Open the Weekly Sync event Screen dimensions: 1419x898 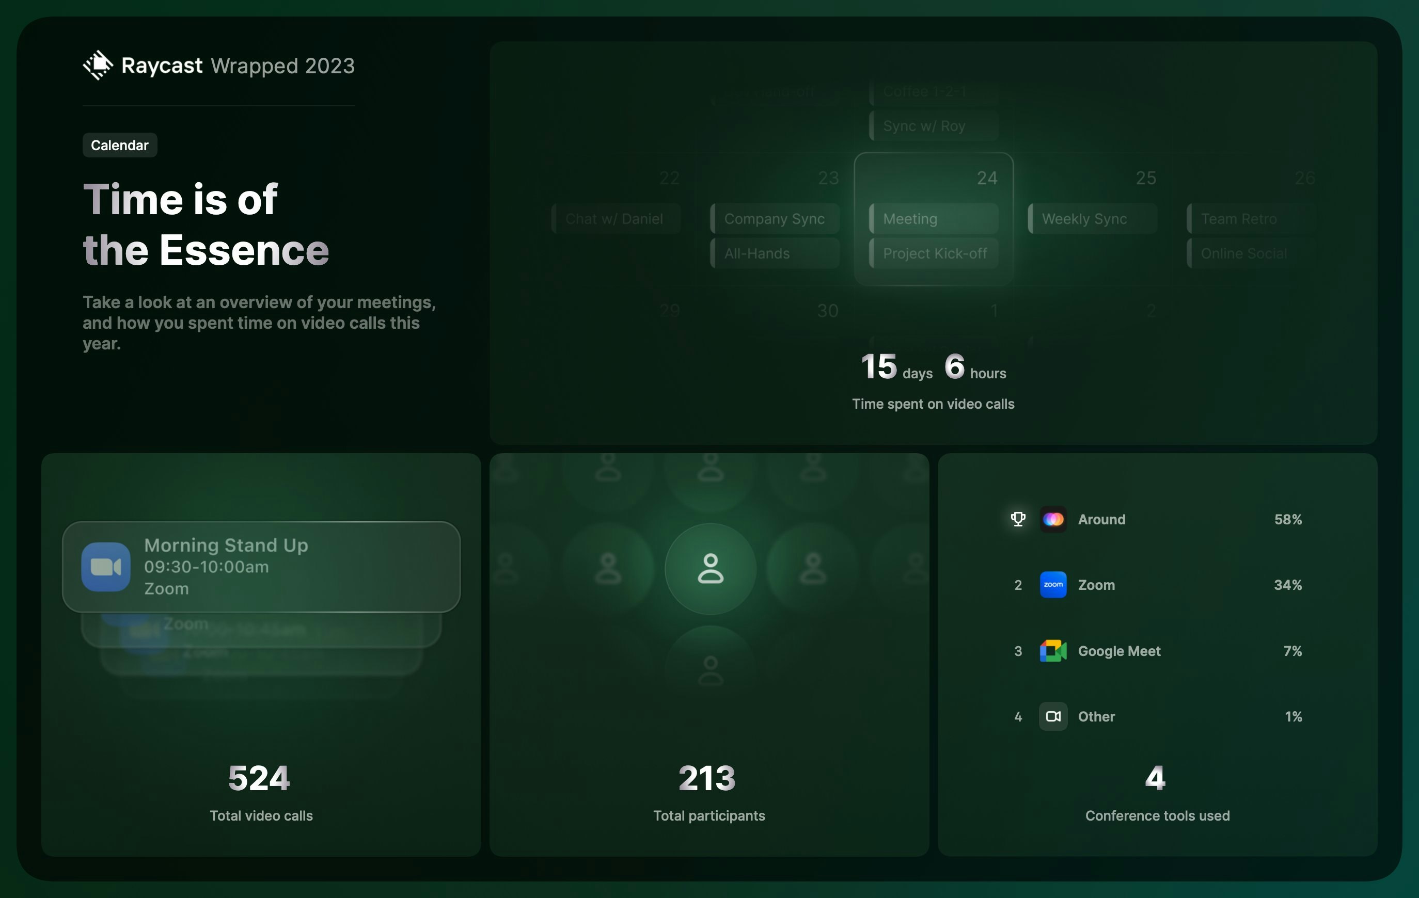(x=1093, y=218)
